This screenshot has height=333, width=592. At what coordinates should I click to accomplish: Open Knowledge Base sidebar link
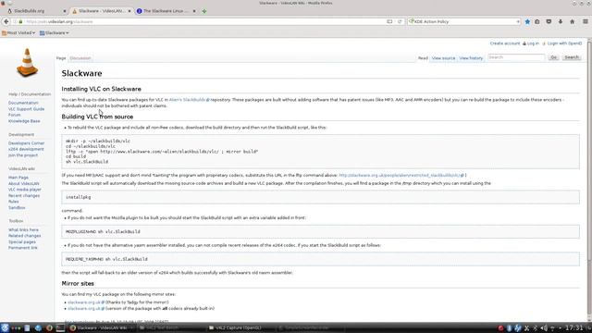(24, 121)
